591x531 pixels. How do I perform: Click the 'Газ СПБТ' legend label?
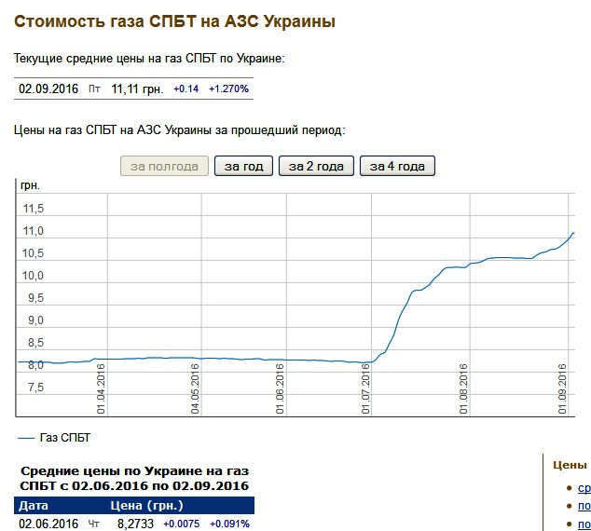pyautogui.click(x=66, y=438)
